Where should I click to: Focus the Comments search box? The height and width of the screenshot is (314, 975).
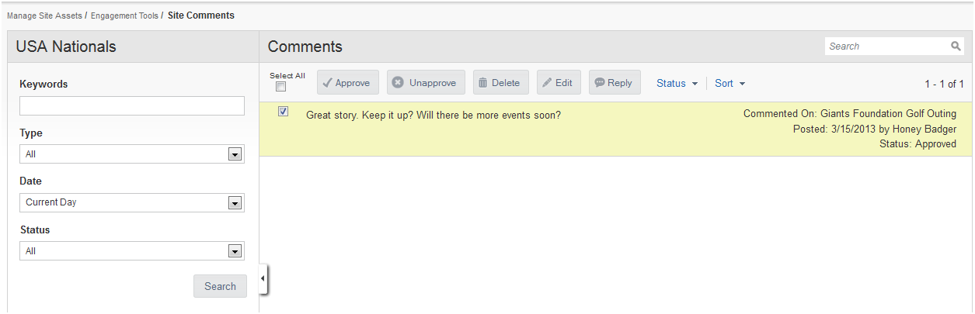pyautogui.click(x=894, y=47)
